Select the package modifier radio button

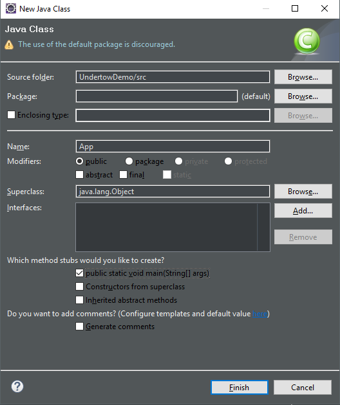coord(129,161)
